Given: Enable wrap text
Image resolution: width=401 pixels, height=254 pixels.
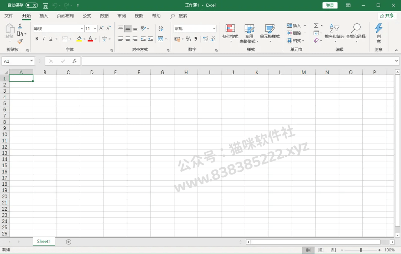Looking at the screenshot, I should [161, 28].
